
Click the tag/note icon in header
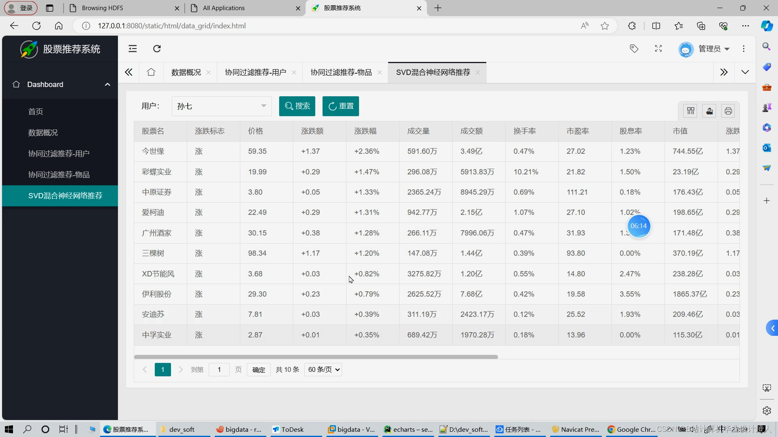634,49
